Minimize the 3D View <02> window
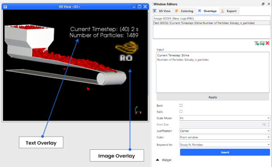This screenshot has height=167, width=272. [x=134, y=7]
